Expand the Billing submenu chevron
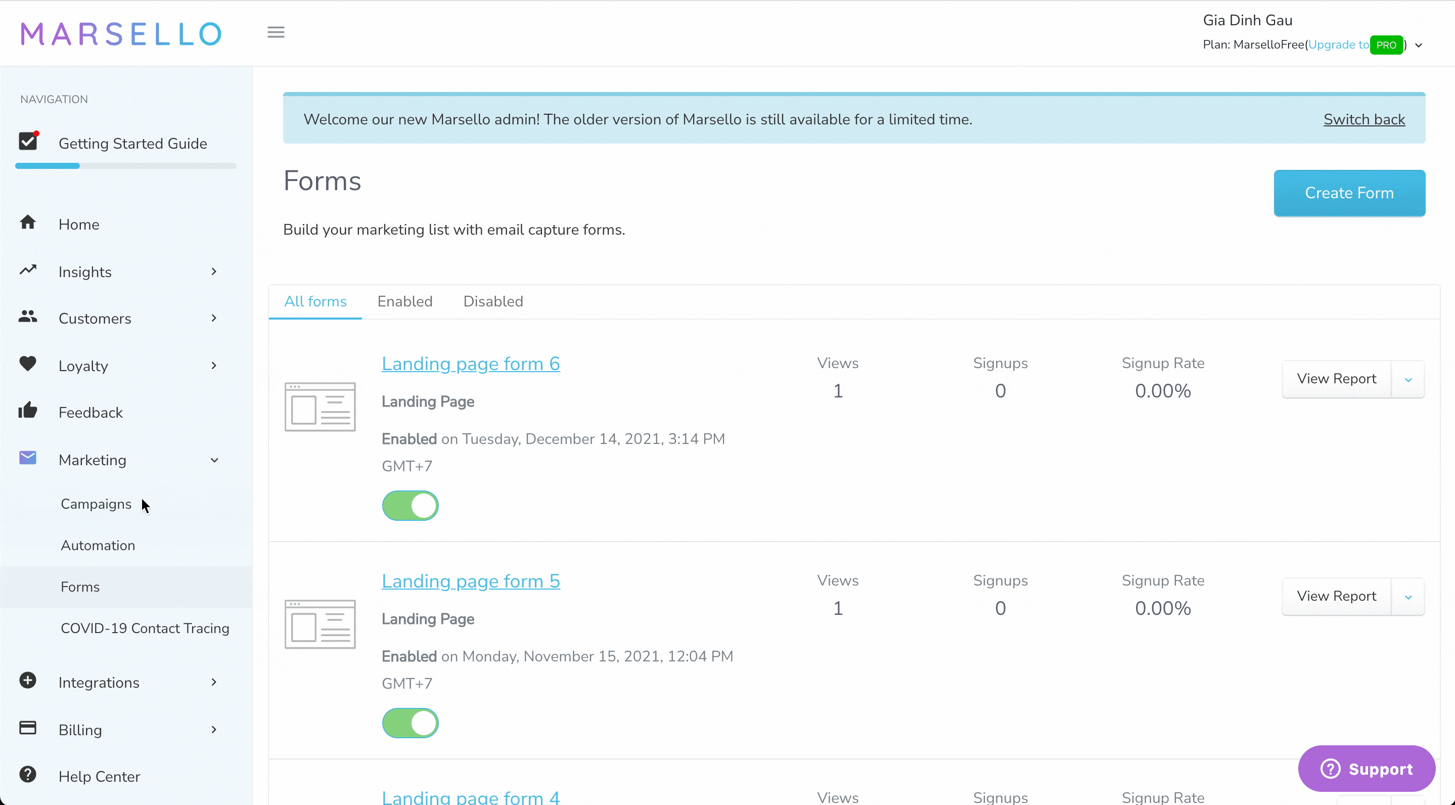The width and height of the screenshot is (1455, 805). tap(214, 730)
